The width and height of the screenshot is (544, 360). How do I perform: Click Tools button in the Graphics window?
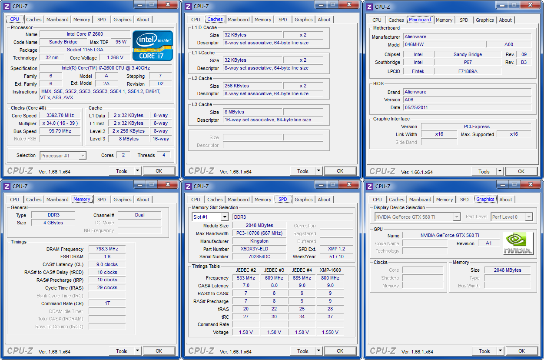point(484,351)
